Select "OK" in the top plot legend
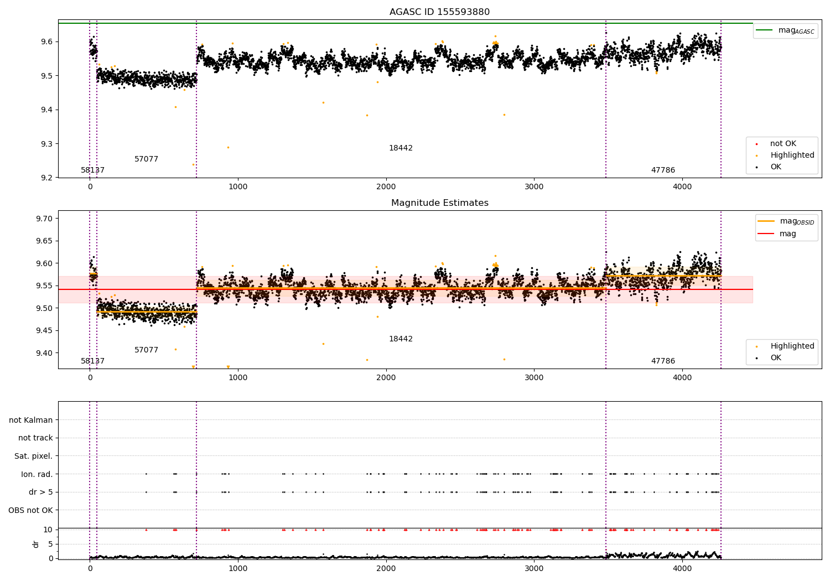This screenshot has width=830, height=581. (776, 167)
